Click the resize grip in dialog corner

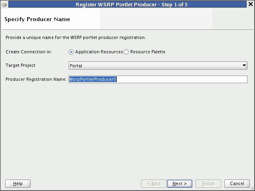(252, 189)
